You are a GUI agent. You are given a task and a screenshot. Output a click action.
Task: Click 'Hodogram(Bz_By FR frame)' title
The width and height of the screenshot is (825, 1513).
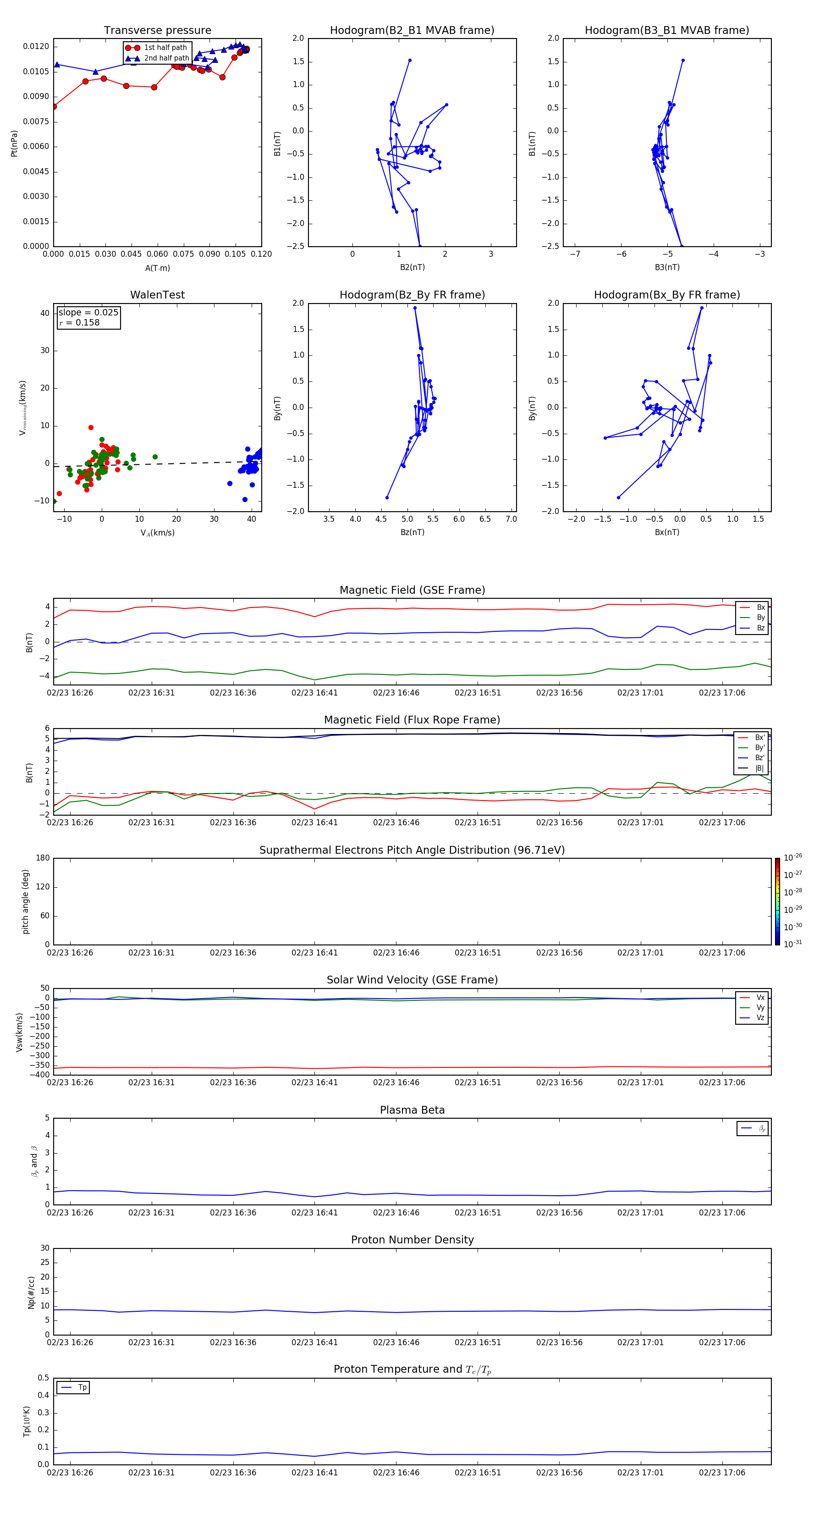click(412, 295)
